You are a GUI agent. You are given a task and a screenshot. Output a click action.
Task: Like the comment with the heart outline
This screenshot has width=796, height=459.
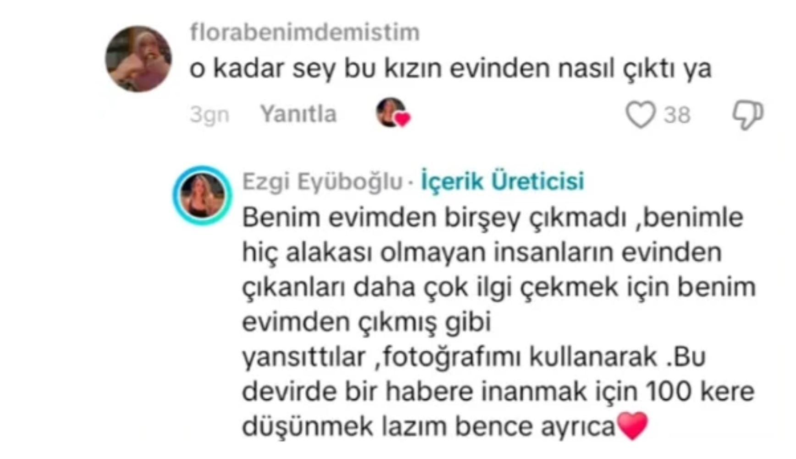[x=641, y=114]
